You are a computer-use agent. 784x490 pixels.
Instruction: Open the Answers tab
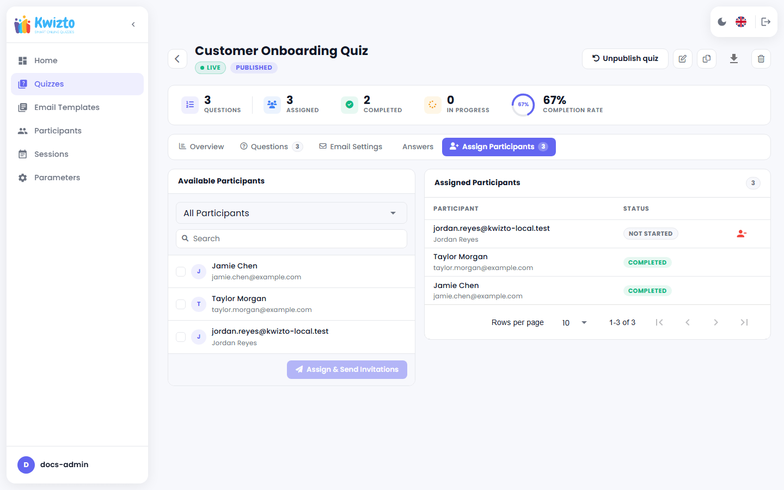[x=418, y=146]
